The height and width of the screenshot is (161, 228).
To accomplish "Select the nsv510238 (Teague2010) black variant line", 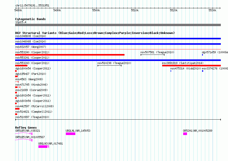I will coord(109,66).
